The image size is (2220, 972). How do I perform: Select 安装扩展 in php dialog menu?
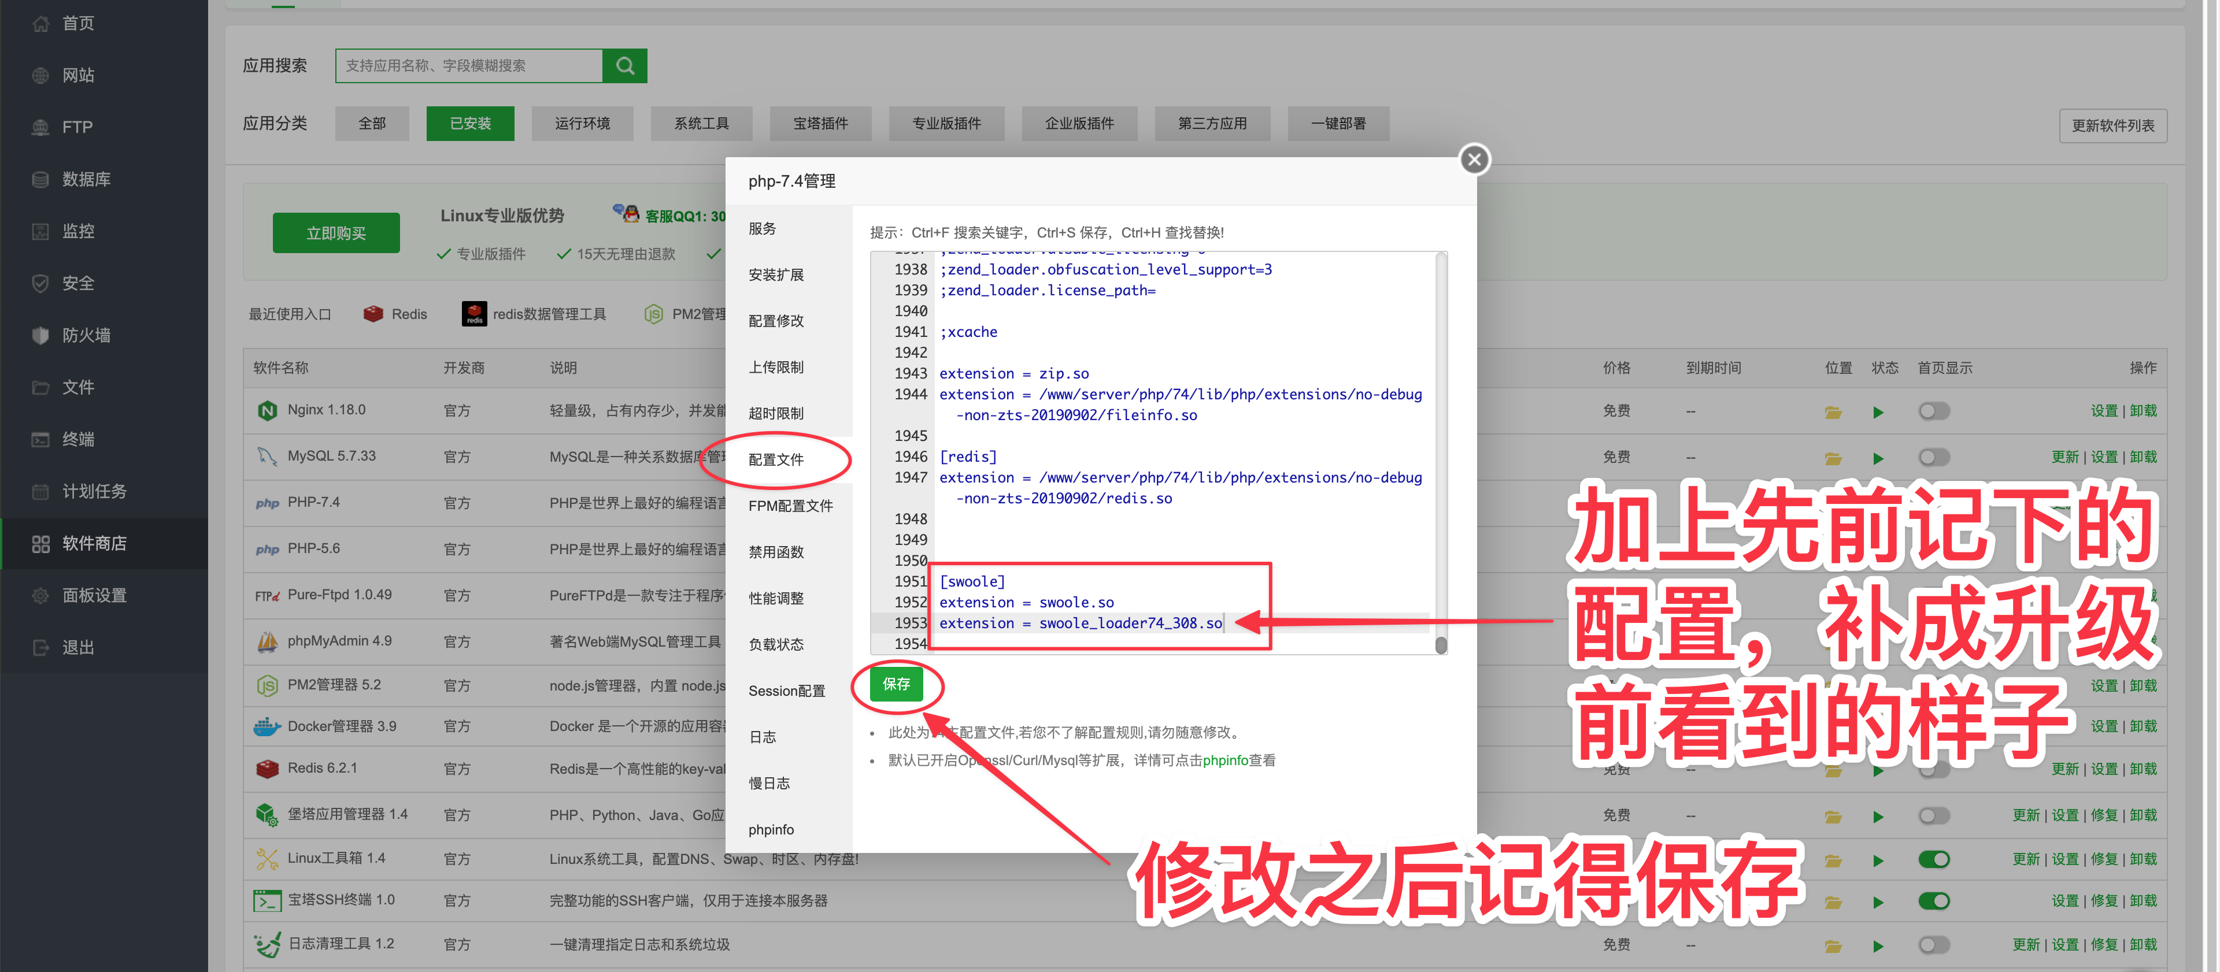coord(789,275)
